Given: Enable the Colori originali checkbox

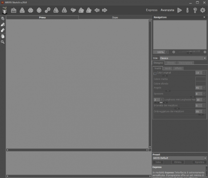Looking at the screenshot, I should (155, 74).
